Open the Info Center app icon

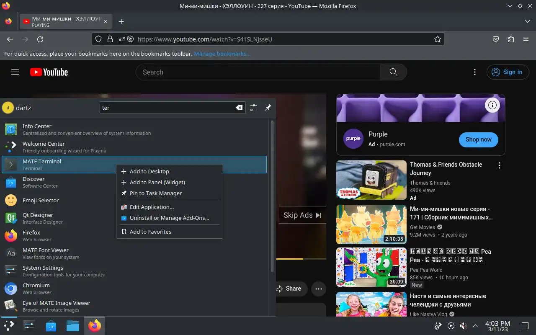click(x=11, y=129)
